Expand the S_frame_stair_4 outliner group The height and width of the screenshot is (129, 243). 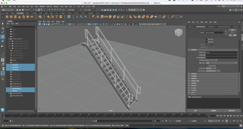[x=9, y=39]
